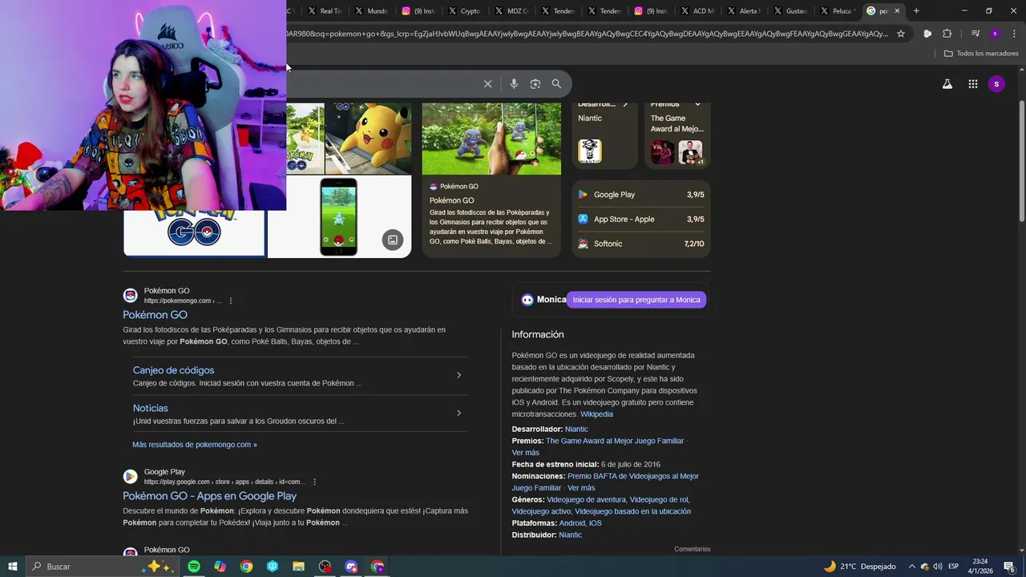Viewport: 1026px width, 577px height.
Task: Open the Chrome extensions puzzle menu
Action: (947, 34)
